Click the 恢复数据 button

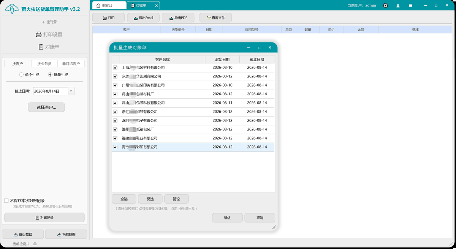coord(66,234)
